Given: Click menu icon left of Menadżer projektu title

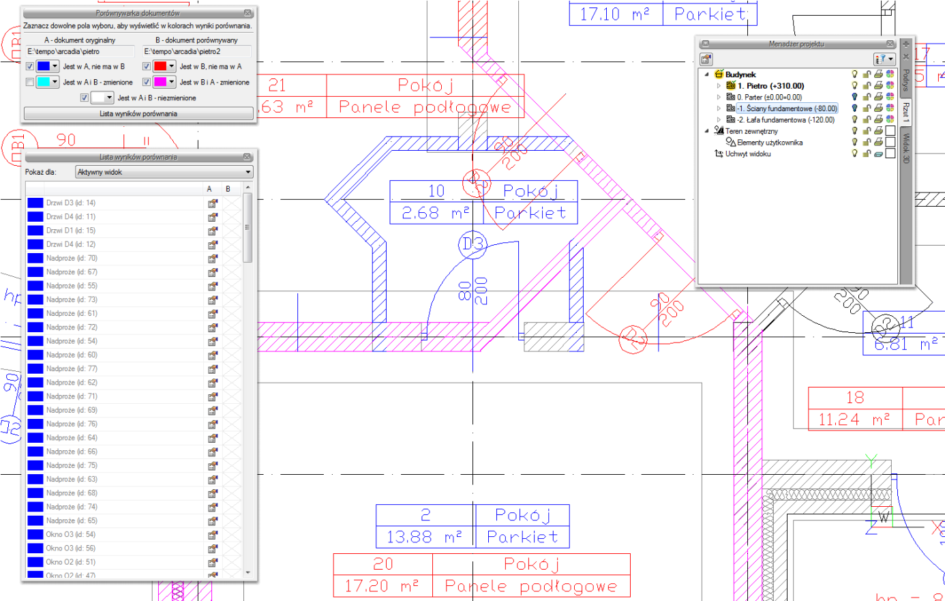Looking at the screenshot, I should pos(706,44).
